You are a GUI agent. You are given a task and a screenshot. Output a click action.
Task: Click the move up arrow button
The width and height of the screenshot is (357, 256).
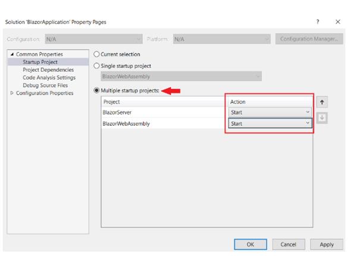(x=323, y=103)
